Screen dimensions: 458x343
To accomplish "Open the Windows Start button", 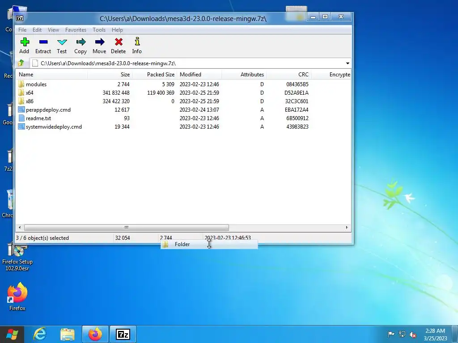I will tap(12, 335).
